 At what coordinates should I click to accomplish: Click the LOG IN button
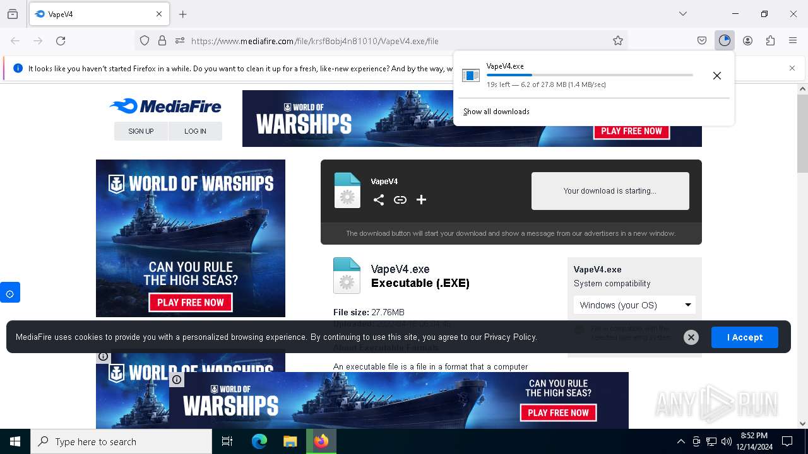[195, 131]
